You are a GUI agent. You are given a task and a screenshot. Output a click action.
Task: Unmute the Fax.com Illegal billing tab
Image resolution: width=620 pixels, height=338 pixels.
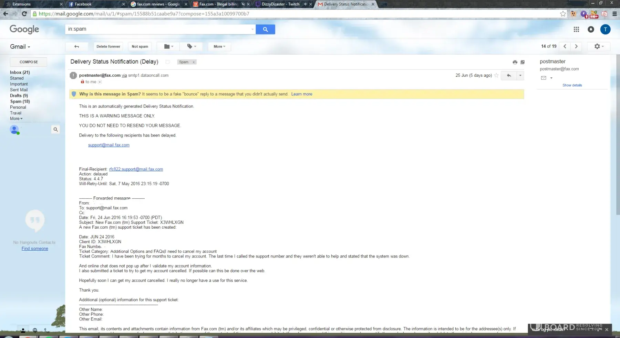point(243,4)
